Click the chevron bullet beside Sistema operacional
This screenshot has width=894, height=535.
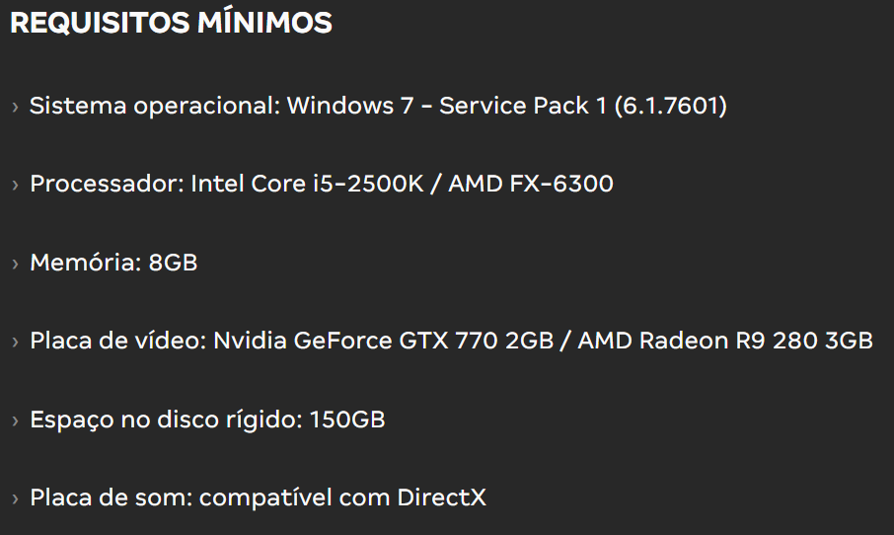coord(16,107)
